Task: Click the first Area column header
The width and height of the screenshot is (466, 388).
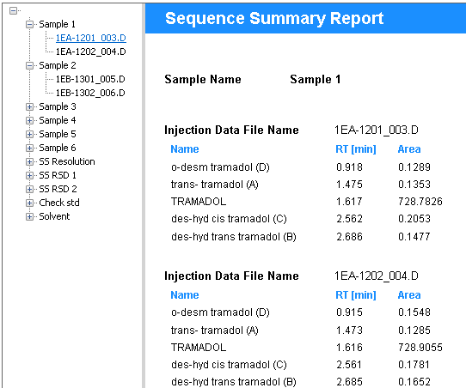Action: pos(409,149)
